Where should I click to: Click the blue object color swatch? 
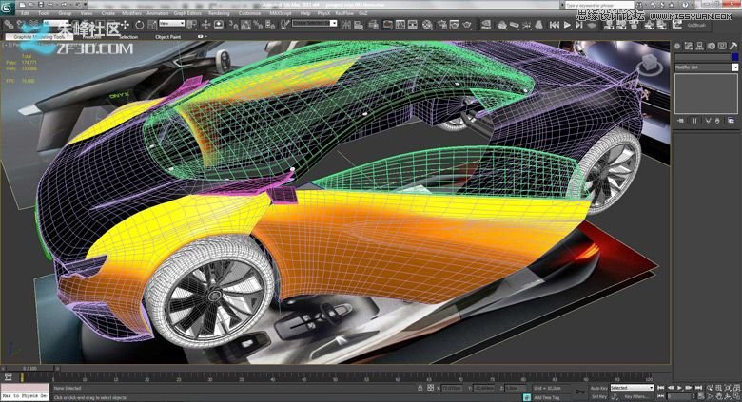pos(735,57)
